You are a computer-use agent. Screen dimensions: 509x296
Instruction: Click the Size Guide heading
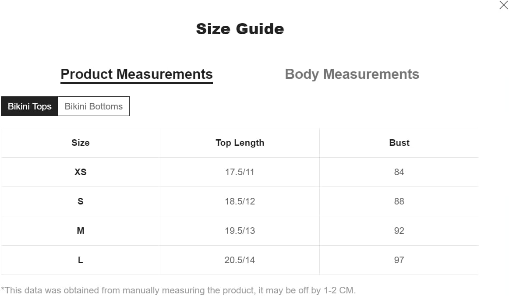[240, 29]
